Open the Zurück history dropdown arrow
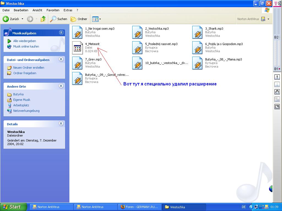 [23, 19]
